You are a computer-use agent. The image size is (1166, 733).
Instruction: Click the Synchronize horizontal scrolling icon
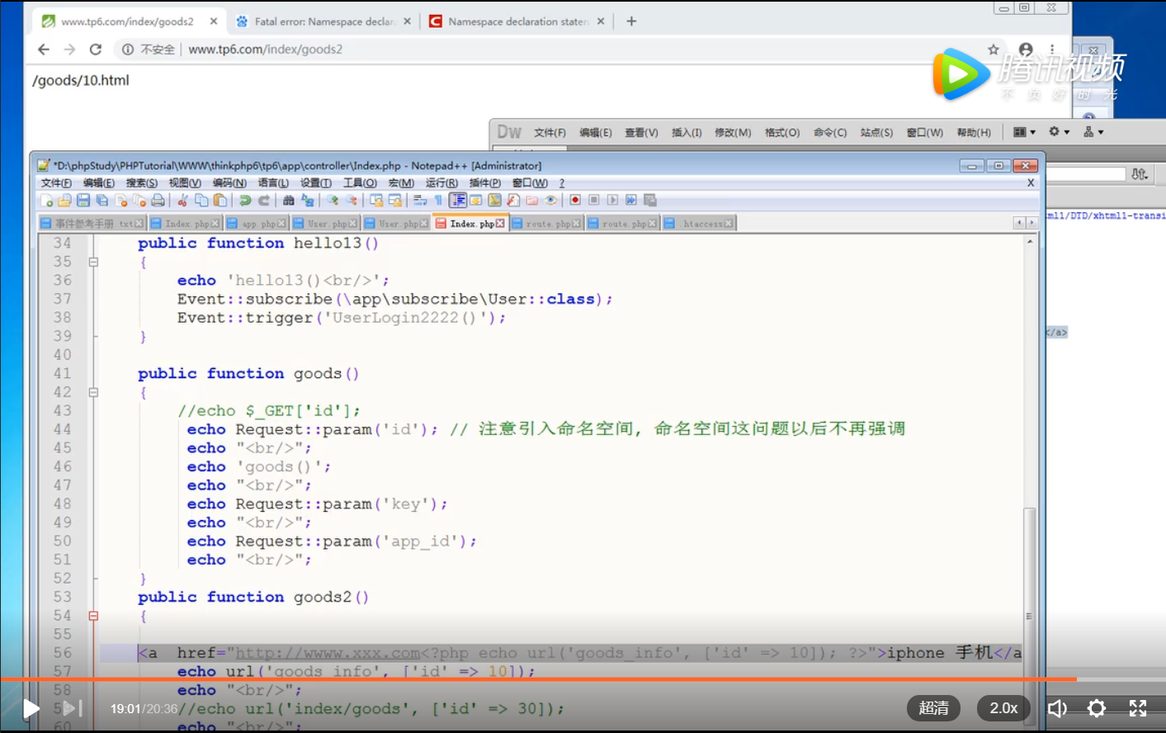[x=395, y=200]
